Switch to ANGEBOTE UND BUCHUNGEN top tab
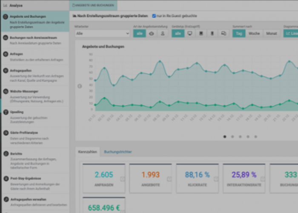This screenshot has height=213, width=298. pos(93,5)
